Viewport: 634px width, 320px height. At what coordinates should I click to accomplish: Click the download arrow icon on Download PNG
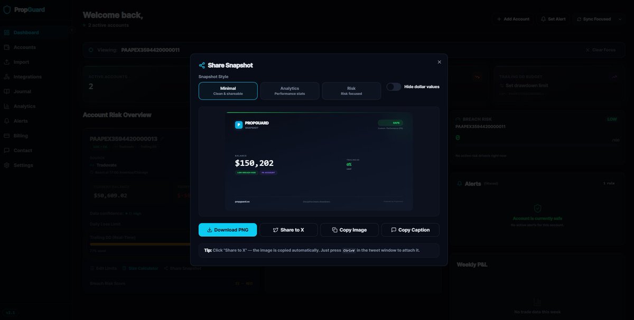tap(210, 230)
